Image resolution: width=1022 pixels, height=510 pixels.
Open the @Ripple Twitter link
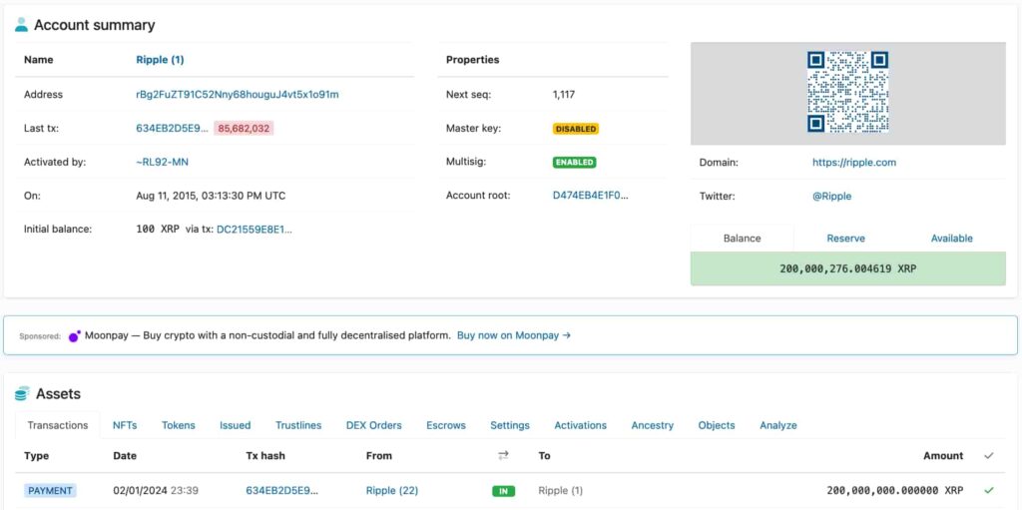(831, 197)
